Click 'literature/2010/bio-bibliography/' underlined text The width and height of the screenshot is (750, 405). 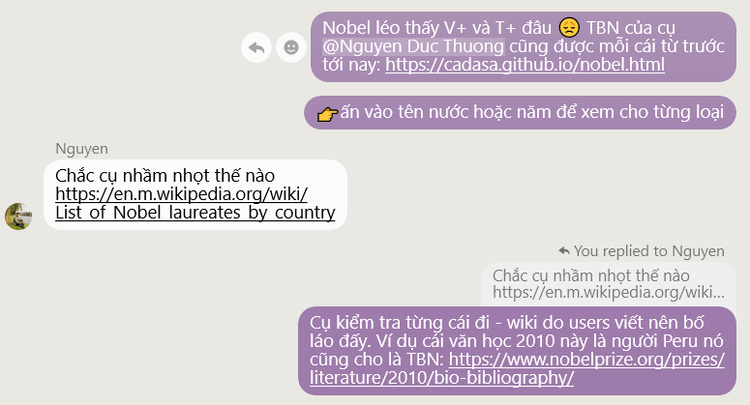coord(441,378)
